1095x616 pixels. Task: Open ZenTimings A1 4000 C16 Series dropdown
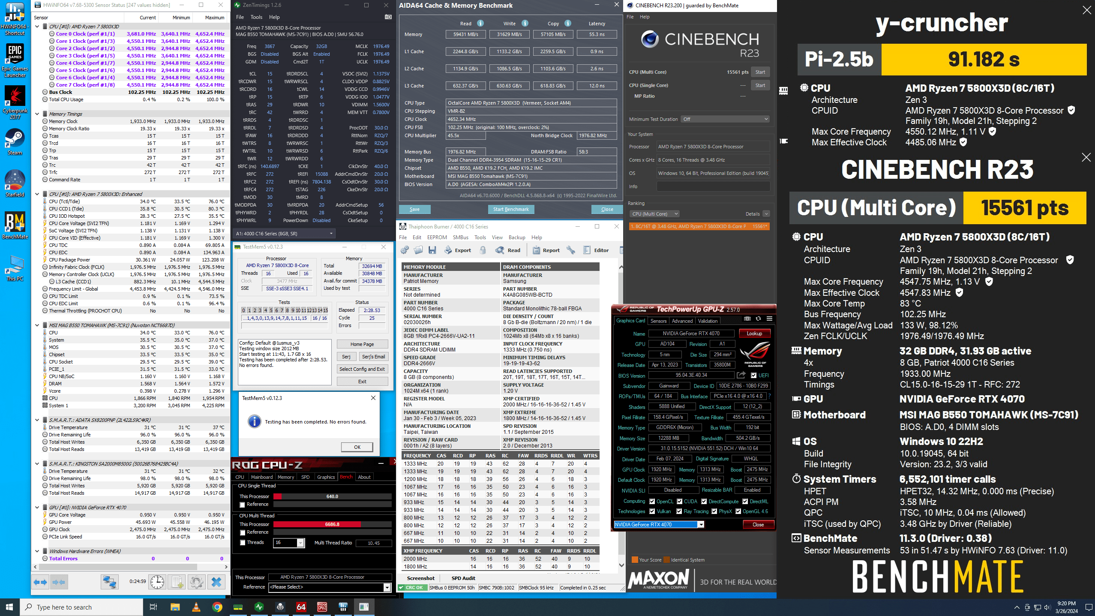click(x=285, y=234)
